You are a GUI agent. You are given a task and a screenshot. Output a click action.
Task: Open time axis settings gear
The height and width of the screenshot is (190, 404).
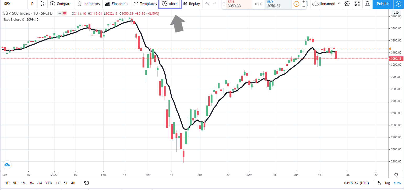[396, 175]
